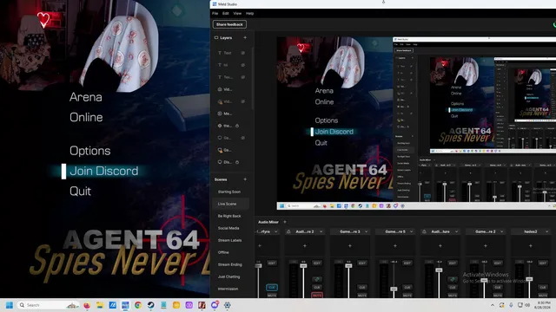
Task: Expand the 'hades2' track dropdown
Action: tap(546, 231)
